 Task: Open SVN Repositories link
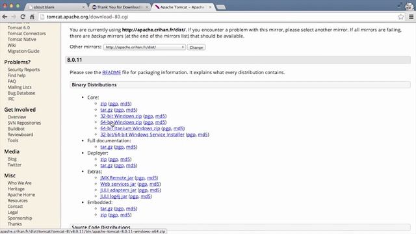[24, 123]
